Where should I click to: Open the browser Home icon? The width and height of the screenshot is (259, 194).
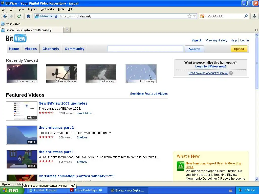pyautogui.click(x=28, y=16)
